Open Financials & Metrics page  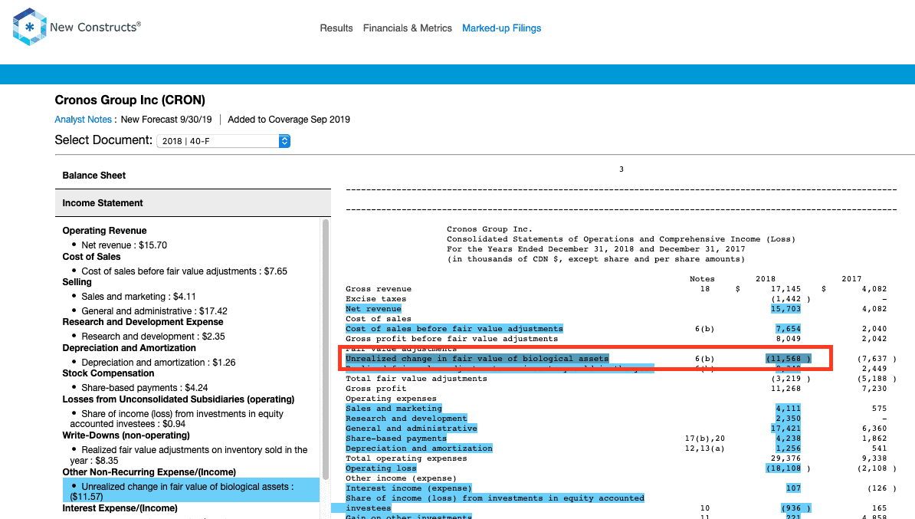tap(408, 28)
